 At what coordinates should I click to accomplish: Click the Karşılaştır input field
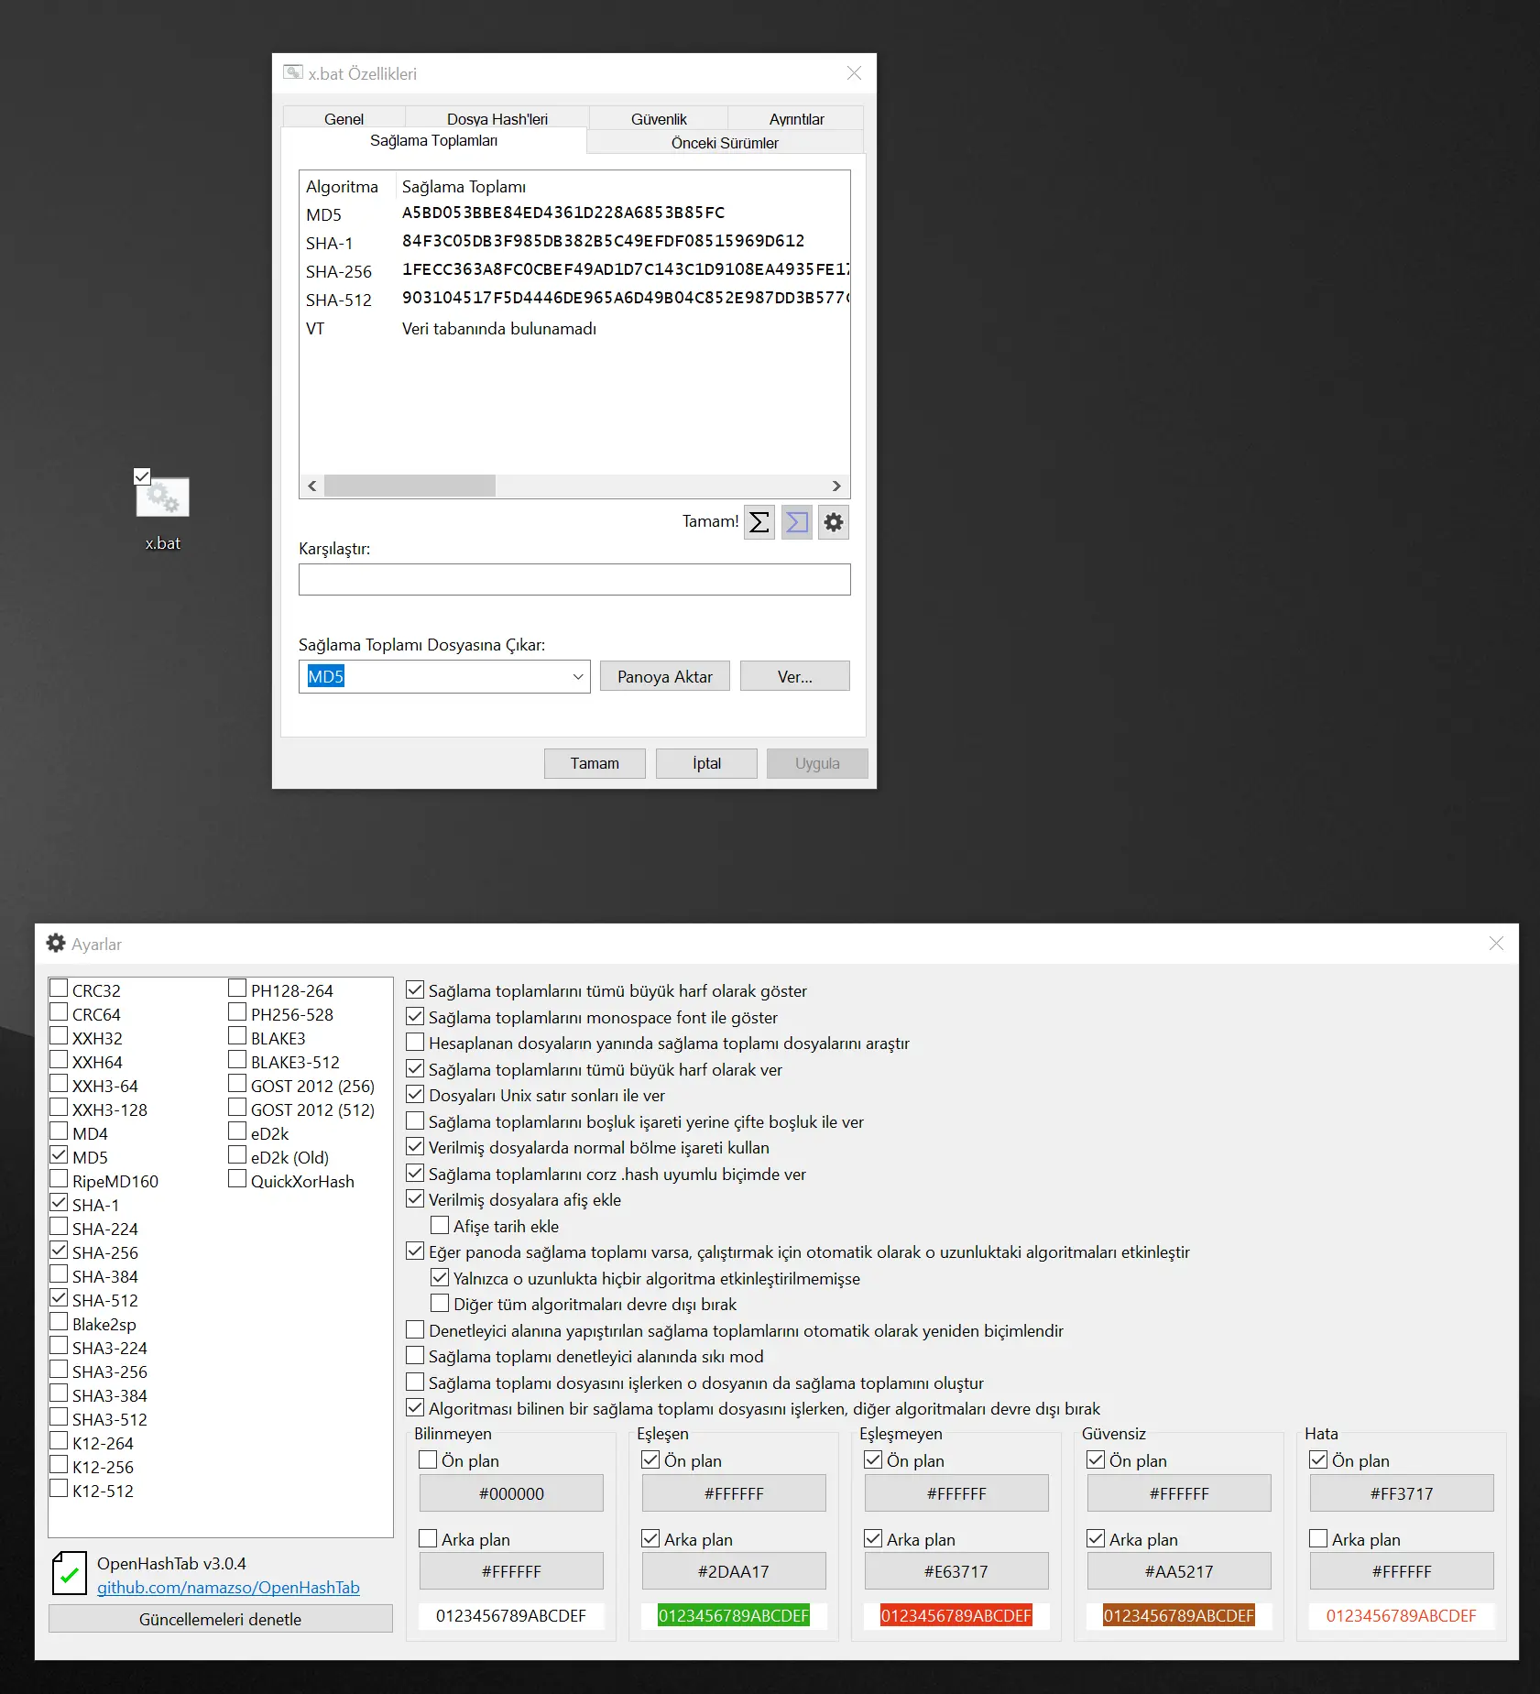point(574,580)
